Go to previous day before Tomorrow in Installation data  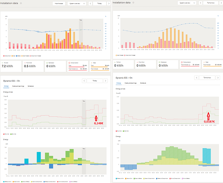(201, 3)
